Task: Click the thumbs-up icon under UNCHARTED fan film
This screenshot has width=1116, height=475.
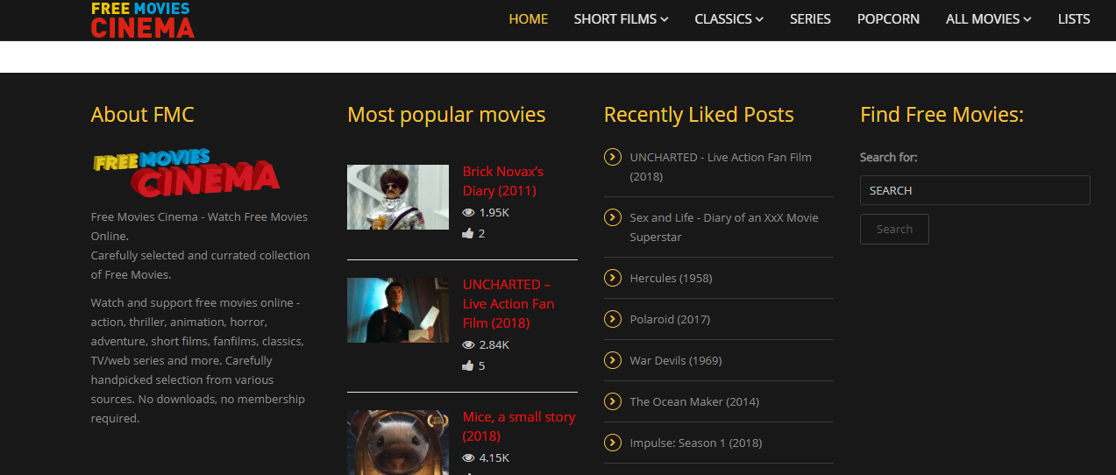Action: [x=468, y=365]
